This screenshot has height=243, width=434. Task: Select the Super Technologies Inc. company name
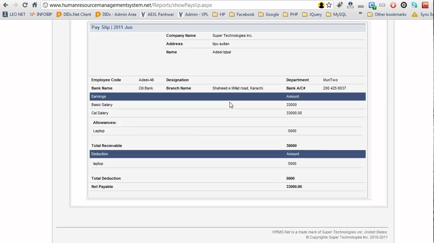pyautogui.click(x=233, y=35)
